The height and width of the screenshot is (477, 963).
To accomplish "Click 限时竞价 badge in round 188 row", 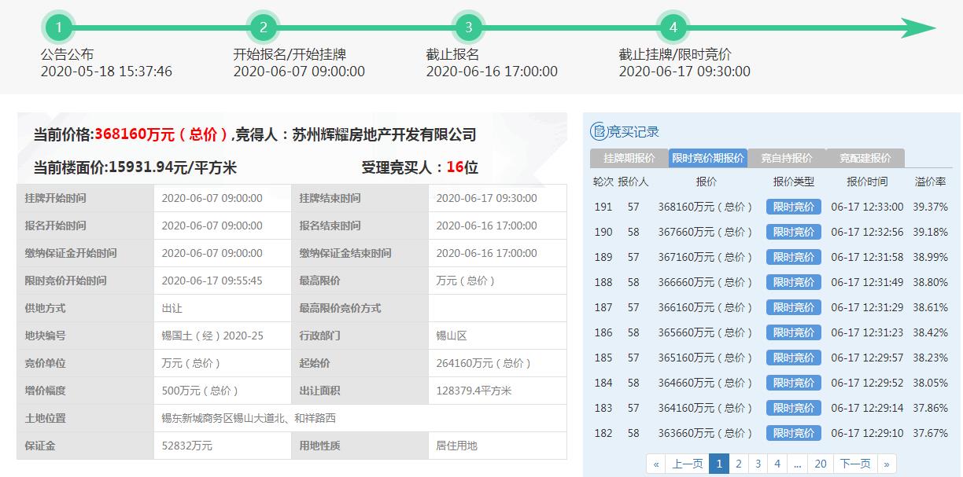I will tap(794, 283).
